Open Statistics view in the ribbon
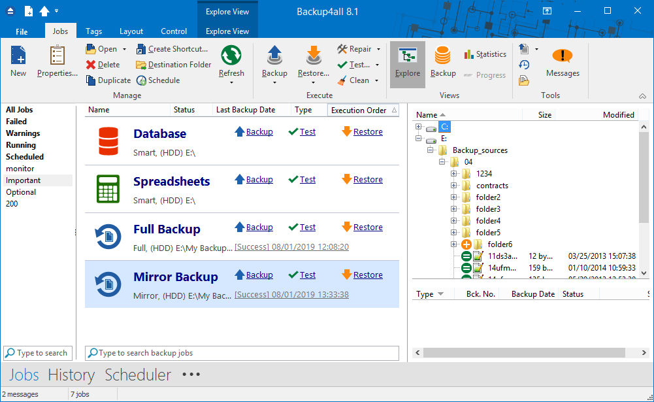 tap(485, 54)
